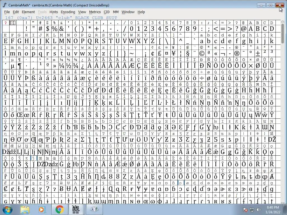The image size is (287, 215).
Task: Open Windows Explorer from the taskbar
Action: point(25,209)
